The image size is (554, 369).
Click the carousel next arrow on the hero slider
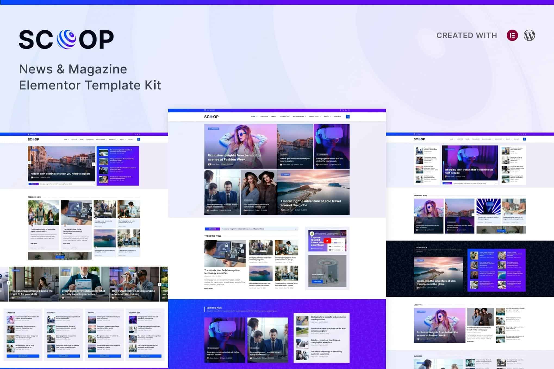pyautogui.click(x=94, y=164)
